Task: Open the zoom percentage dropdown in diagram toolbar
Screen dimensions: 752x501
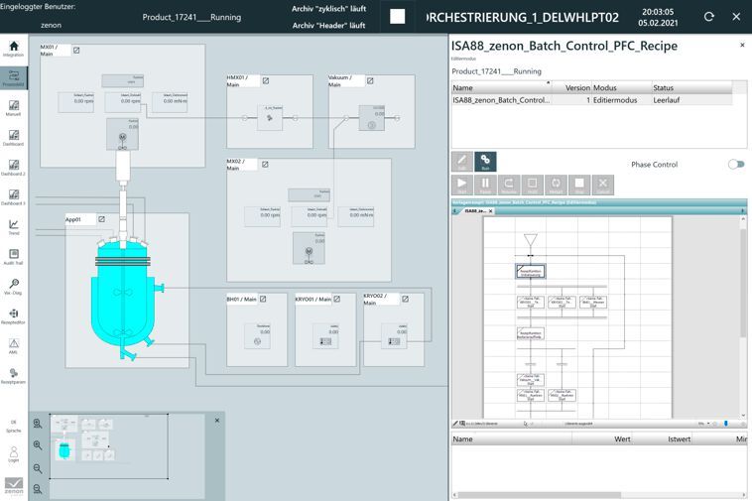Action: (x=708, y=424)
